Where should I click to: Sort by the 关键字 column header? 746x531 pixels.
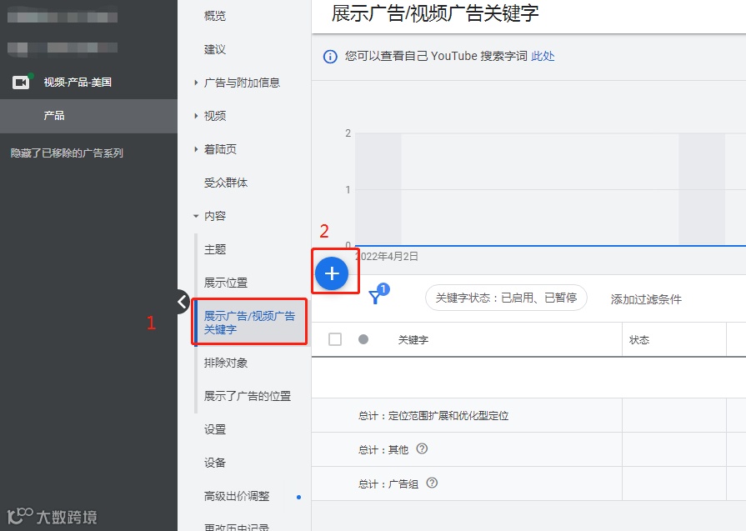pos(413,340)
